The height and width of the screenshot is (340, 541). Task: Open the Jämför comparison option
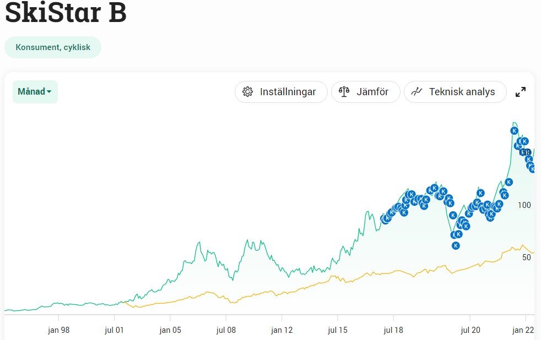click(x=365, y=92)
